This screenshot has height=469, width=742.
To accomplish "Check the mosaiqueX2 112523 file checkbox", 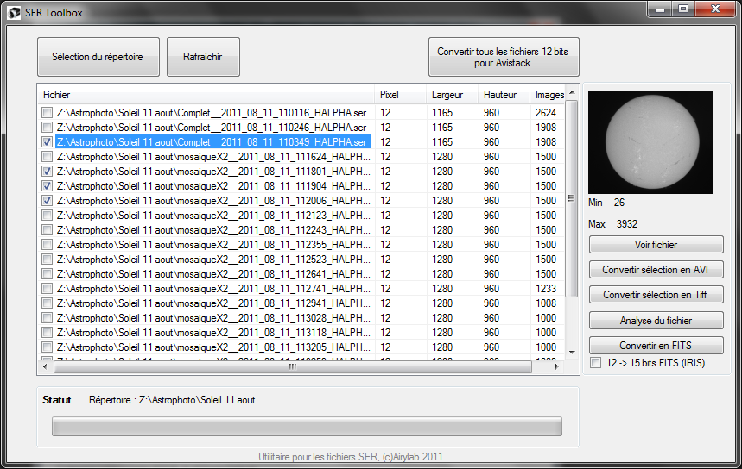I will pos(47,259).
